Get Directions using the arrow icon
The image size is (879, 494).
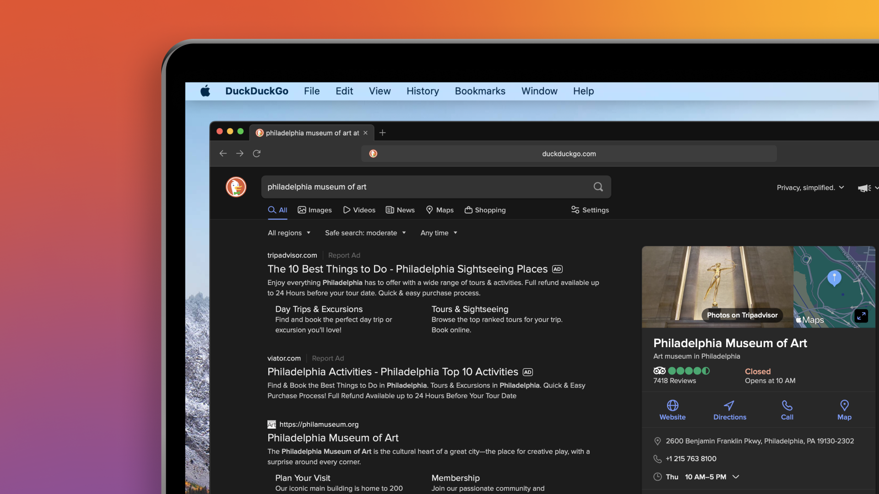pyautogui.click(x=729, y=406)
